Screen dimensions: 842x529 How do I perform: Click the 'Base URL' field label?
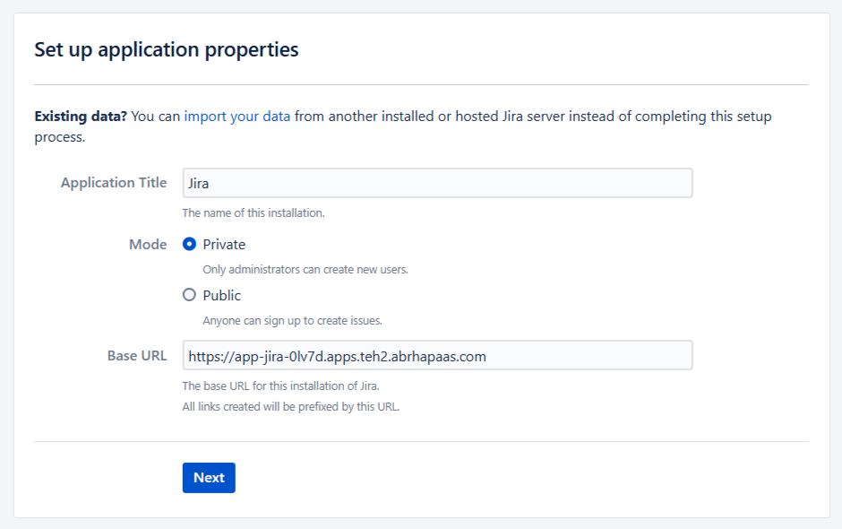pyautogui.click(x=137, y=356)
